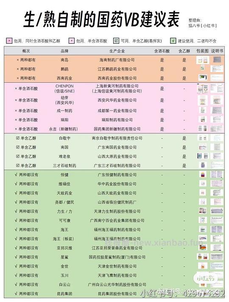Click 天津力生制药股份有限公司 manufacturer cell
The image size is (229, 302).
click(117, 212)
